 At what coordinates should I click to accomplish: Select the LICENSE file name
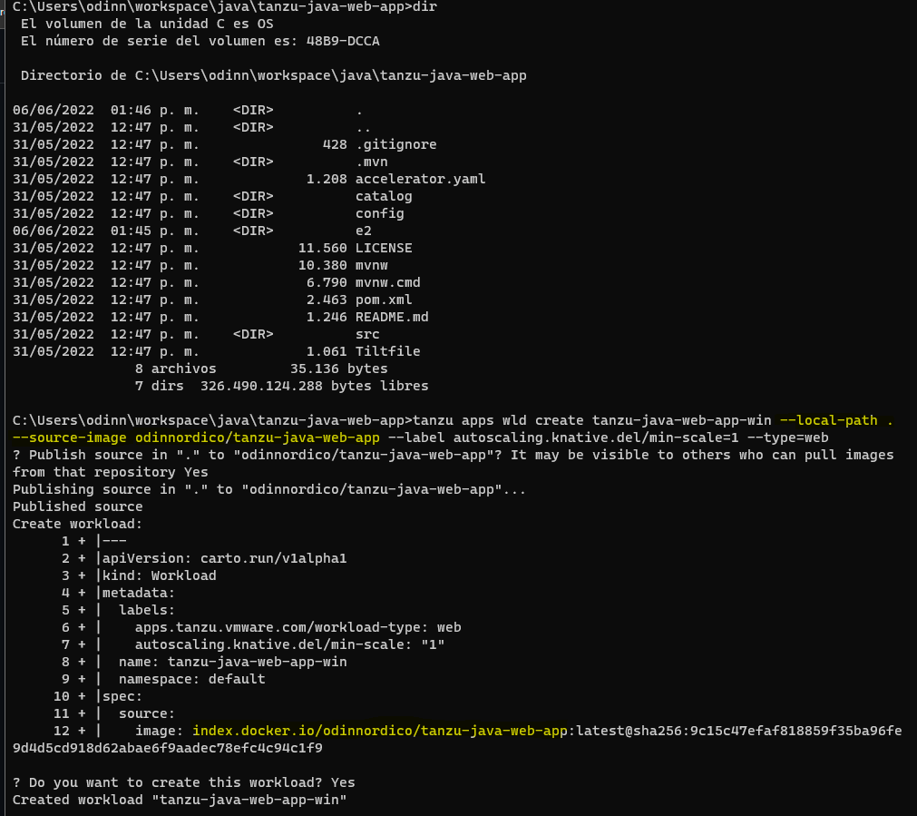(384, 248)
